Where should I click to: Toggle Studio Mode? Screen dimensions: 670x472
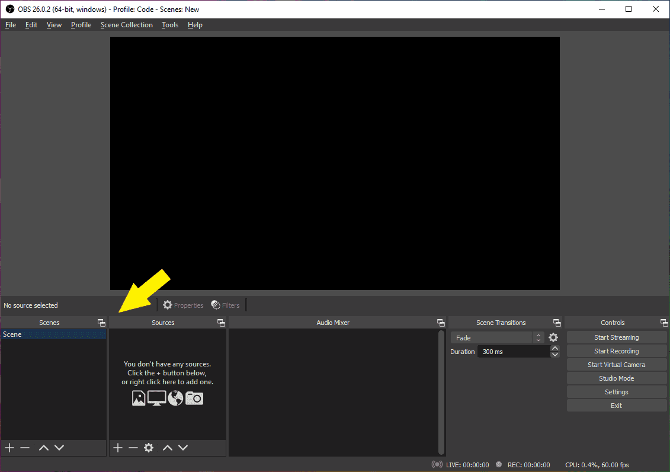[x=616, y=378]
